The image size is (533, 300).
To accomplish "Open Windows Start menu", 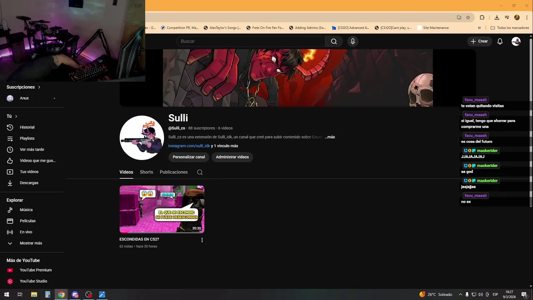I will click(6, 295).
